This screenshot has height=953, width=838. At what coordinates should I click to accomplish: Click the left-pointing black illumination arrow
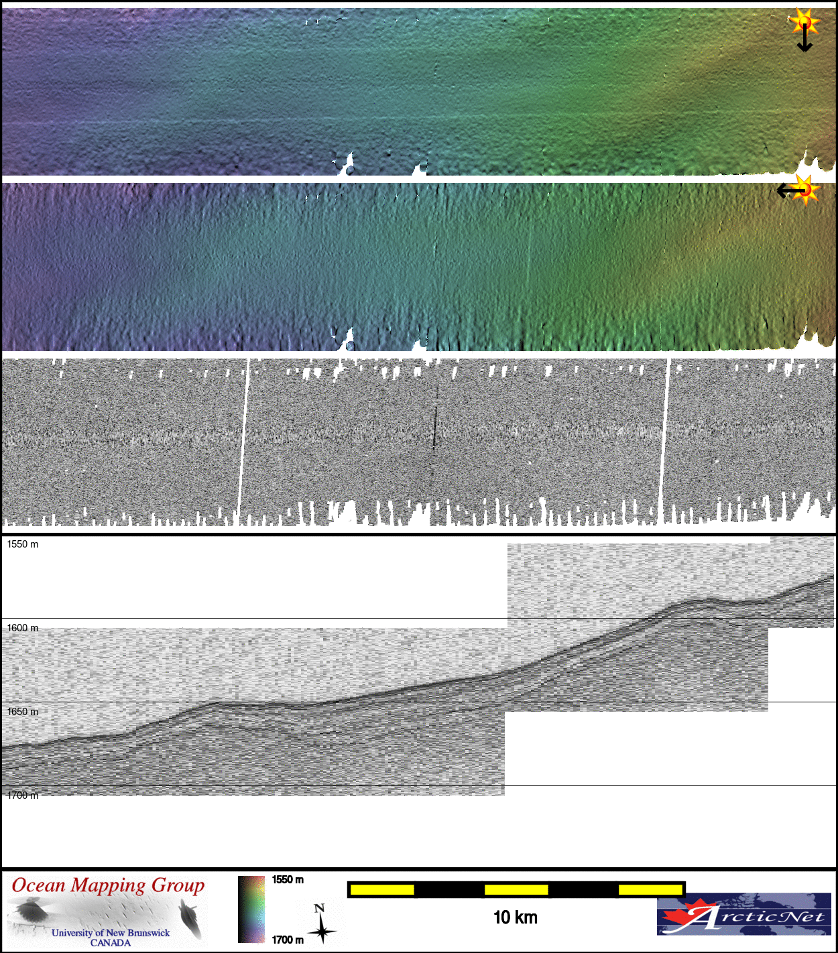[x=788, y=191]
